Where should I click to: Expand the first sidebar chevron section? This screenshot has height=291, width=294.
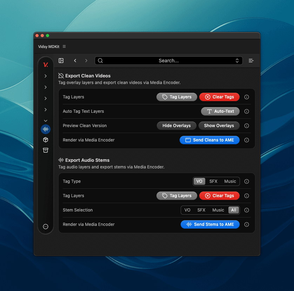46,76
